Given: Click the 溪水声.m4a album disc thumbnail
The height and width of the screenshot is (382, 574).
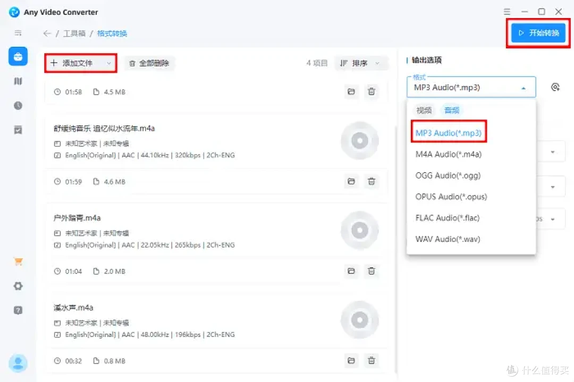Looking at the screenshot, I should [359, 320].
